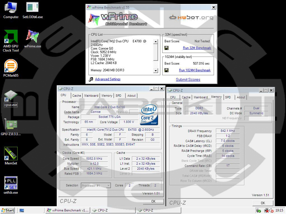Click the wPrime title bar icon
The image size is (286, 214).
tap(89, 7)
